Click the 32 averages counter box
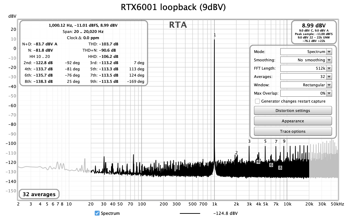347x219 pixels. (x=39, y=194)
